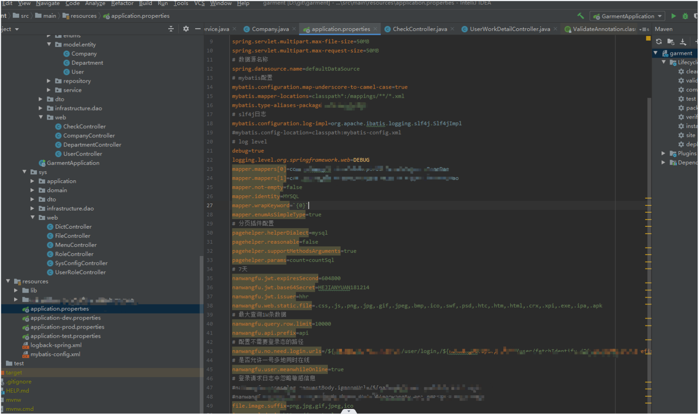Run the Maven deploy lifecycle goal
This screenshot has width=699, height=414.
(x=687, y=145)
